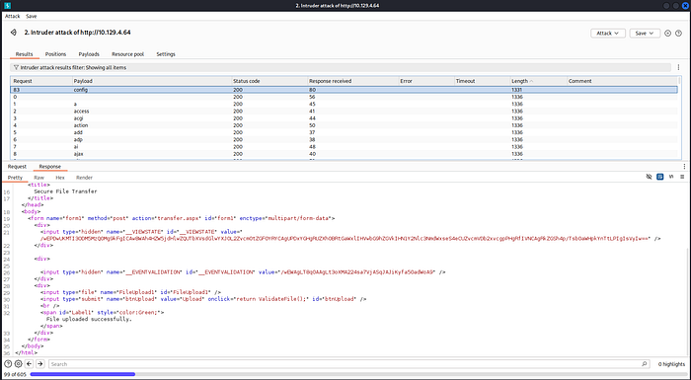Sort by the Request column header
The height and width of the screenshot is (380, 691).
pos(41,81)
